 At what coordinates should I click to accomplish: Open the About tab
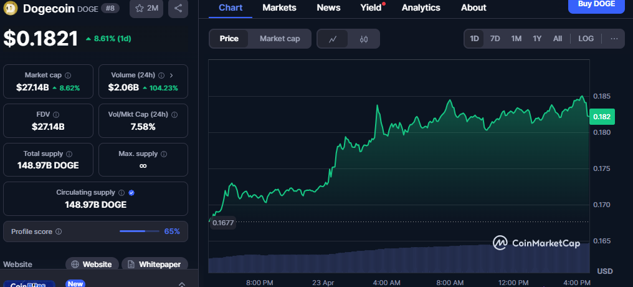pyautogui.click(x=474, y=7)
